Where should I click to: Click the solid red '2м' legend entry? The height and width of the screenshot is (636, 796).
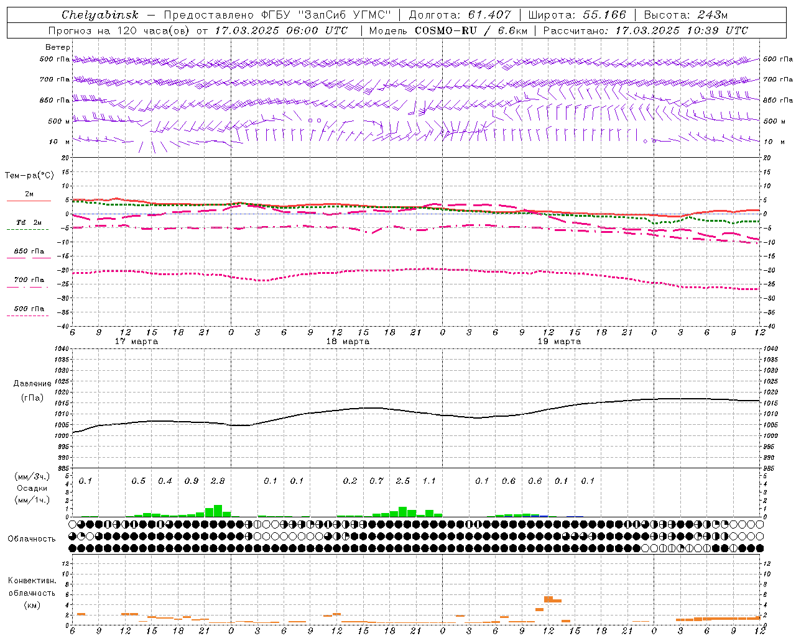tap(29, 194)
